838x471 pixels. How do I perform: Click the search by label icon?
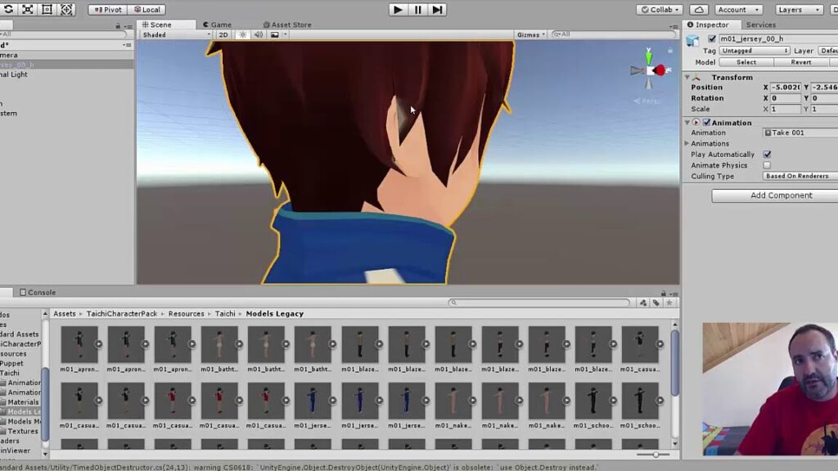coord(656,303)
